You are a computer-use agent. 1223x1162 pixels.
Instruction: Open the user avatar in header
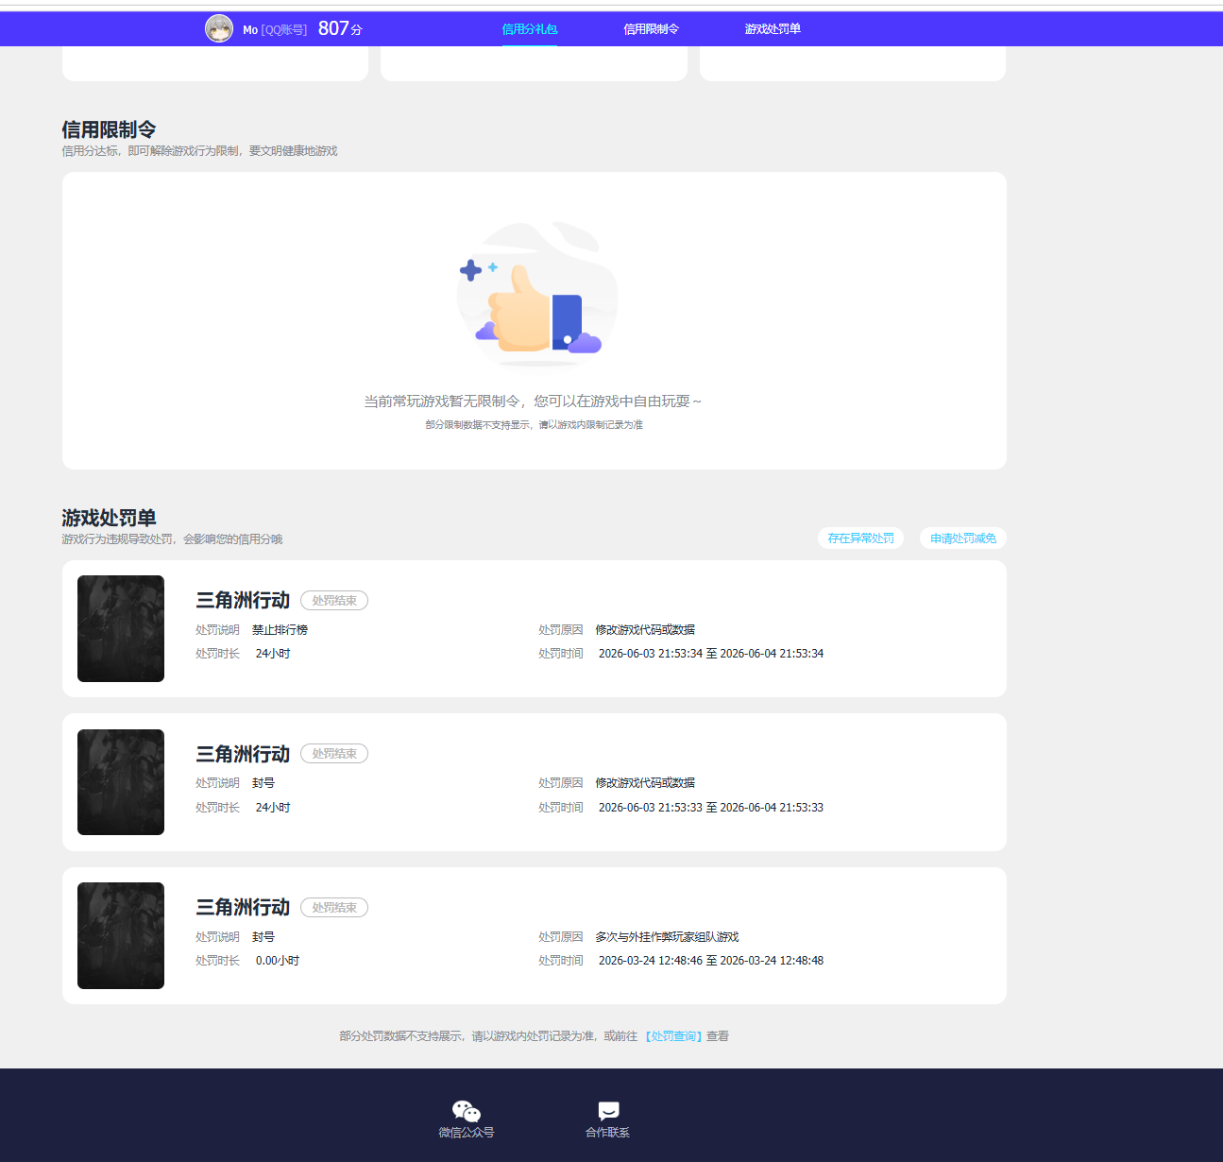pyautogui.click(x=219, y=28)
